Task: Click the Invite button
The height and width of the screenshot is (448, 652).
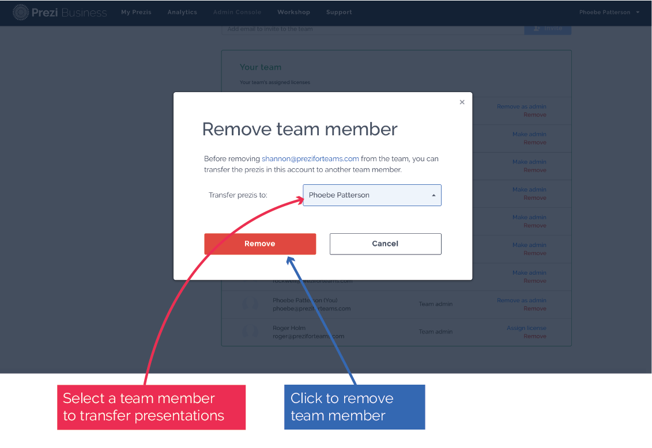Action: tap(548, 28)
